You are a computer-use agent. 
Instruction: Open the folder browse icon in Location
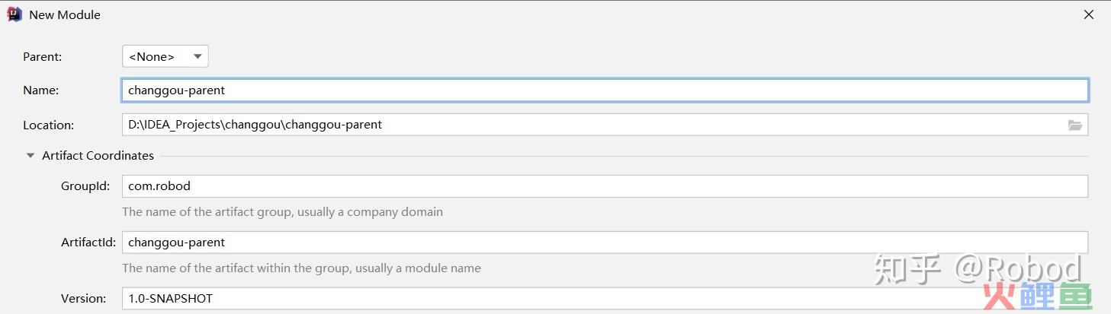(x=1075, y=125)
